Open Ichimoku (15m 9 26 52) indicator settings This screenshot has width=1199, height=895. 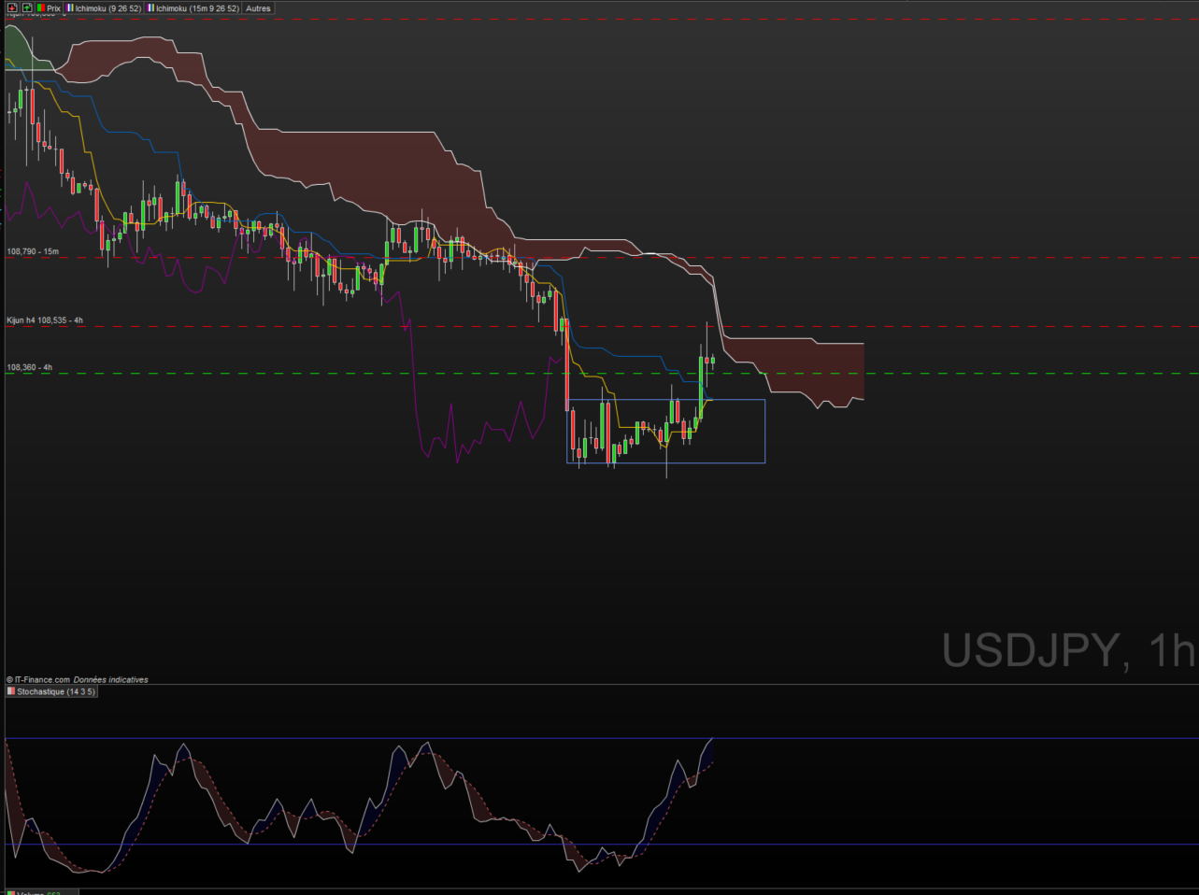[197, 8]
